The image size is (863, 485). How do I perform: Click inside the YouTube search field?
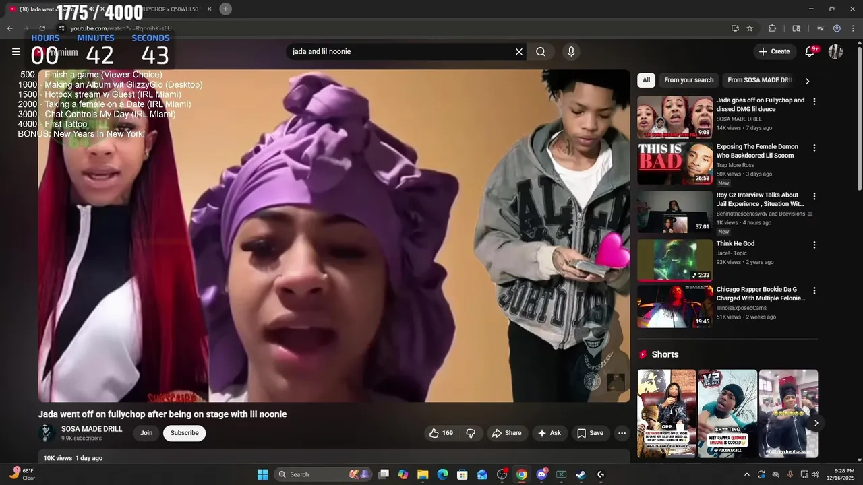401,51
